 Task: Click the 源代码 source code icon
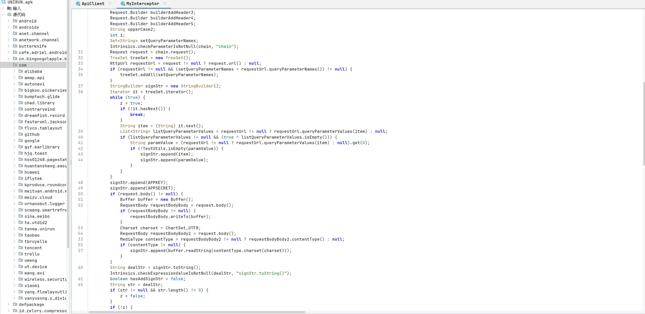(x=9, y=14)
